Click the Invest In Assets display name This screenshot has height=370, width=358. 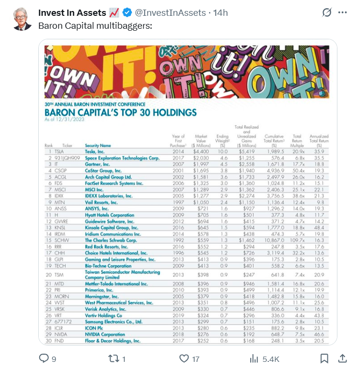[72, 13]
